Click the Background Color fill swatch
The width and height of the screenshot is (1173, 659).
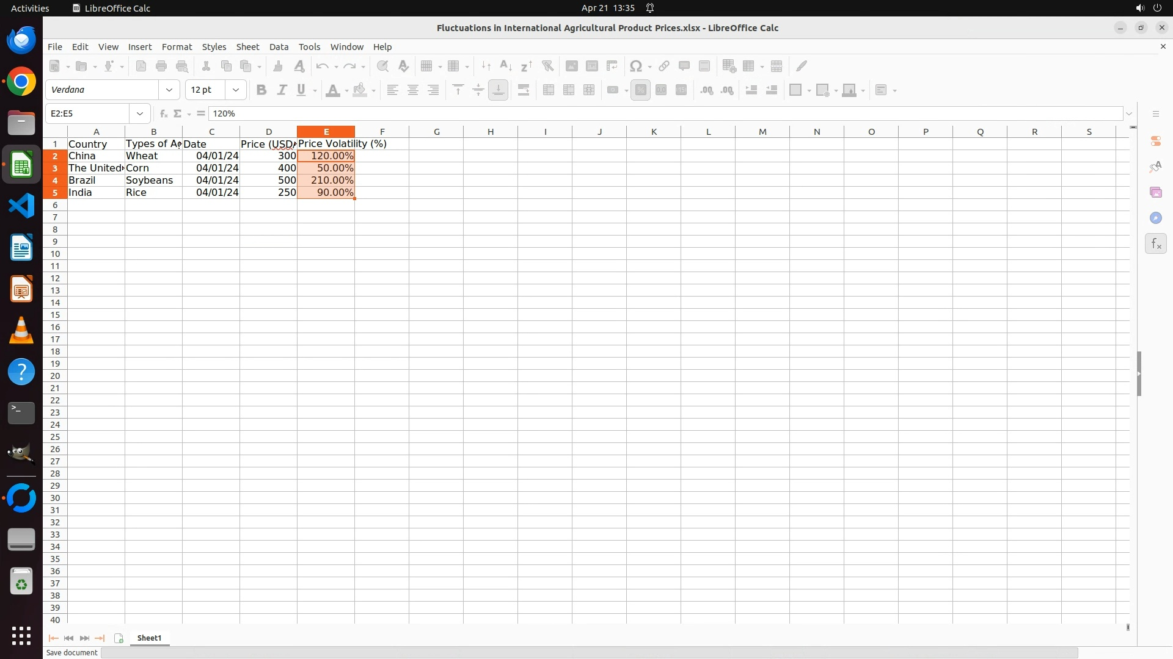(360, 90)
